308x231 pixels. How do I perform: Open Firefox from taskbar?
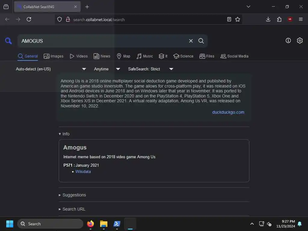pos(90,224)
